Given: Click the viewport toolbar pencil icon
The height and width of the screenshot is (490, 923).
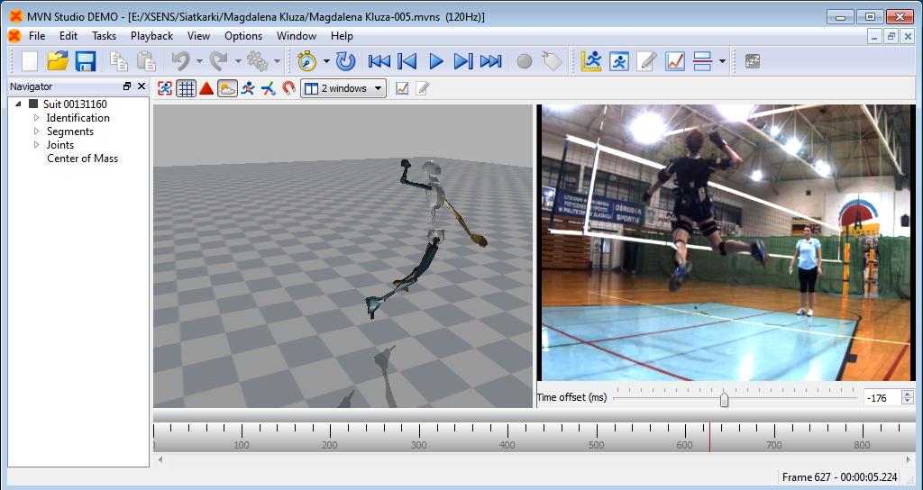Looking at the screenshot, I should click(422, 88).
